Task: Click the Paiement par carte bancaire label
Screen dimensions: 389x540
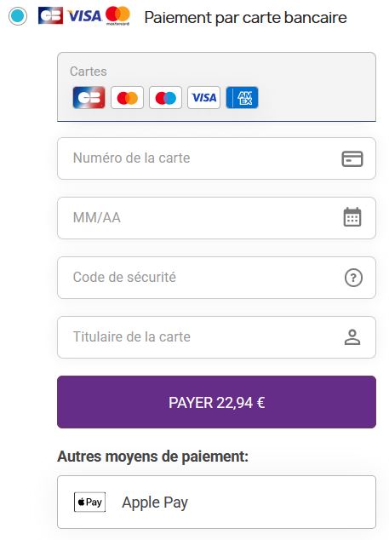Action: coord(245,18)
